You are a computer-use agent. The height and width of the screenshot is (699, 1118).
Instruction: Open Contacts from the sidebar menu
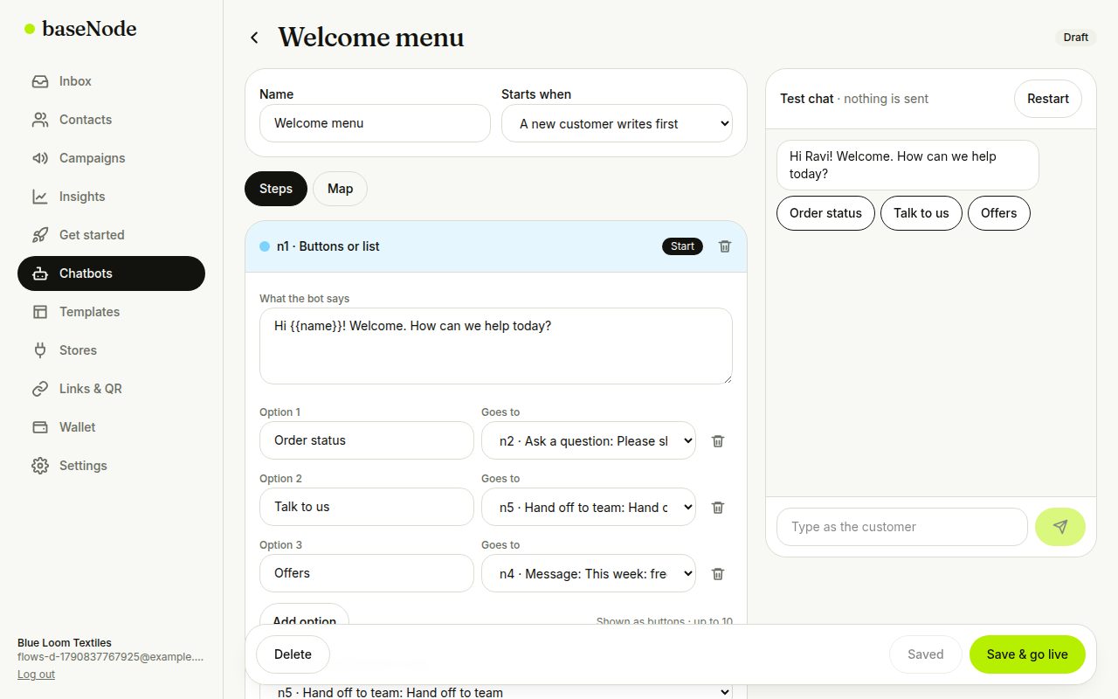click(x=111, y=120)
